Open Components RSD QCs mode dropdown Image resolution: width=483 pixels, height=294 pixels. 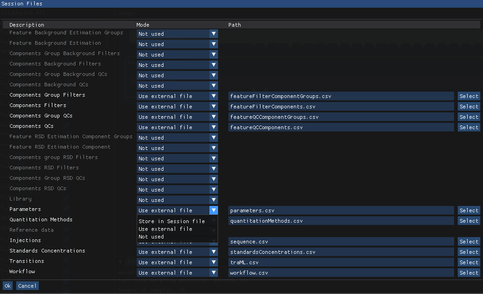click(x=177, y=190)
